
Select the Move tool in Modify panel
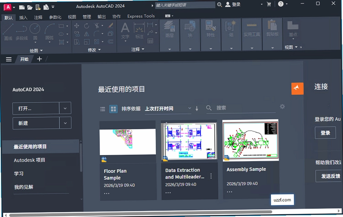click(x=77, y=26)
